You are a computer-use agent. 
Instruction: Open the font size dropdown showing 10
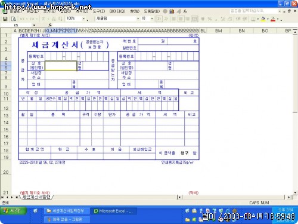click(x=152, y=19)
